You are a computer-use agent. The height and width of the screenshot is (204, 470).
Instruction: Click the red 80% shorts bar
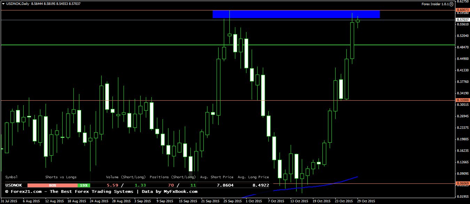click(52, 186)
